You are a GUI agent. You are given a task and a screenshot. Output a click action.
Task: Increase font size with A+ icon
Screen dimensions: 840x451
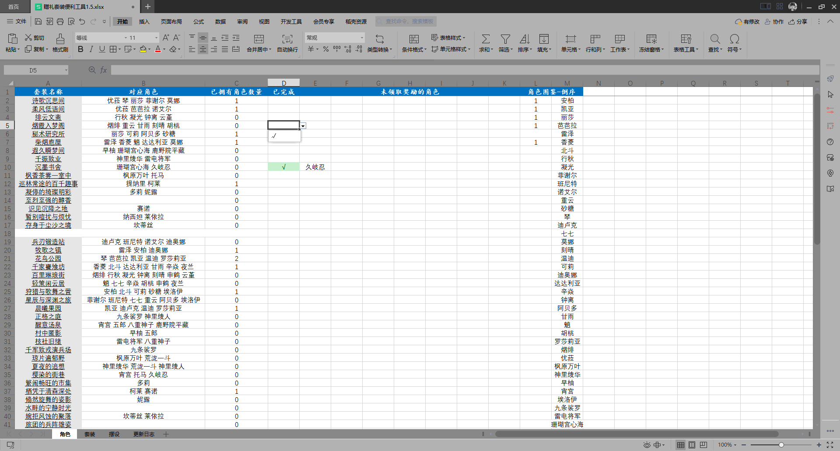point(166,38)
